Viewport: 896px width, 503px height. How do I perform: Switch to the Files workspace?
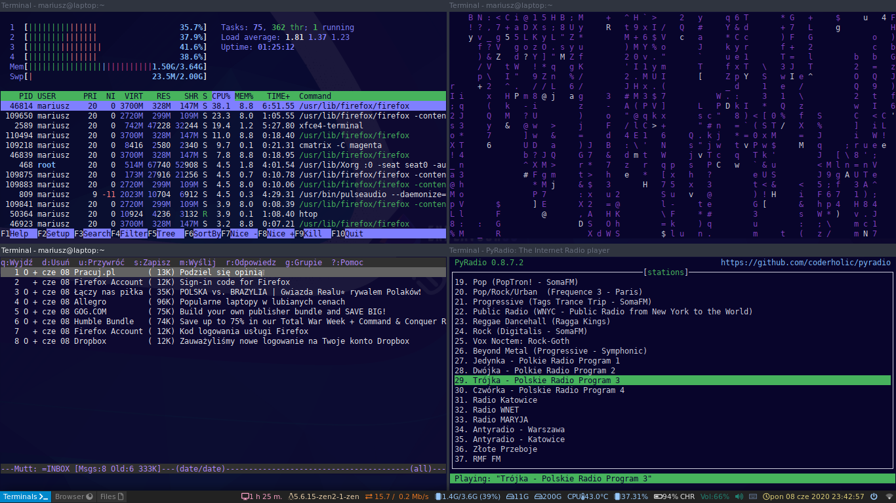coord(112,496)
